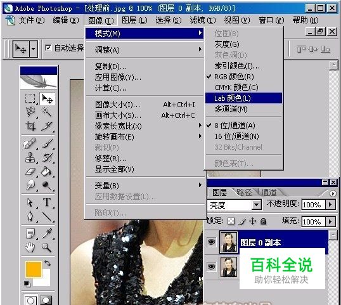Select the Healing Brush tool
The height and width of the screenshot is (305, 341).
click(30, 143)
